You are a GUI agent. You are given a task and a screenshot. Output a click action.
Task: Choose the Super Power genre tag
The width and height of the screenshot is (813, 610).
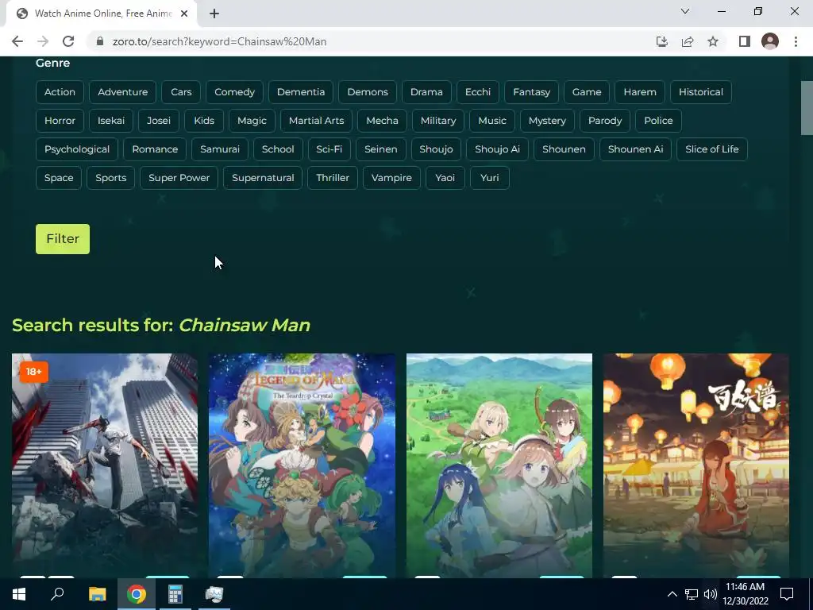179,177
